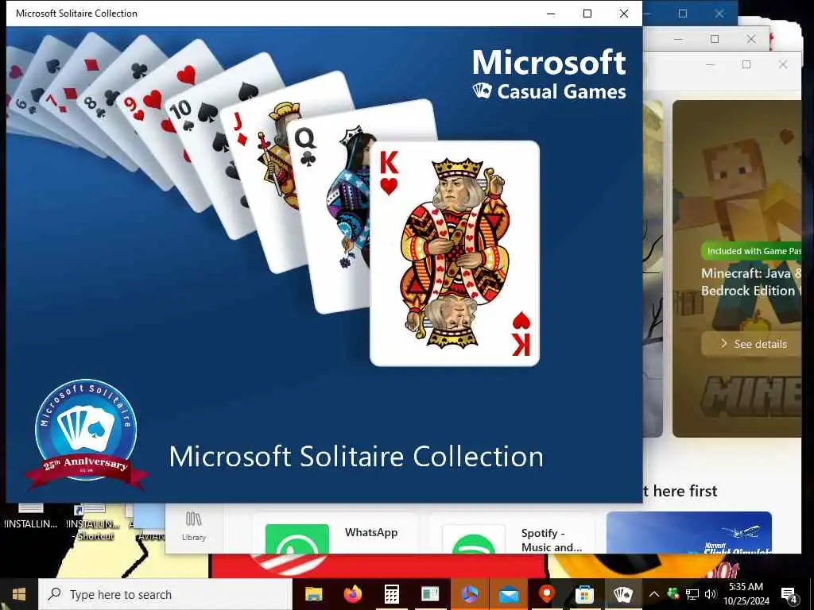Open the Calculator taskbar icon
The image size is (814, 610).
click(x=391, y=594)
